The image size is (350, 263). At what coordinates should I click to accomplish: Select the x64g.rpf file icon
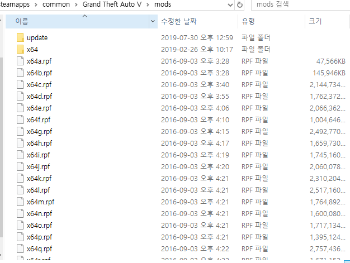click(20, 132)
